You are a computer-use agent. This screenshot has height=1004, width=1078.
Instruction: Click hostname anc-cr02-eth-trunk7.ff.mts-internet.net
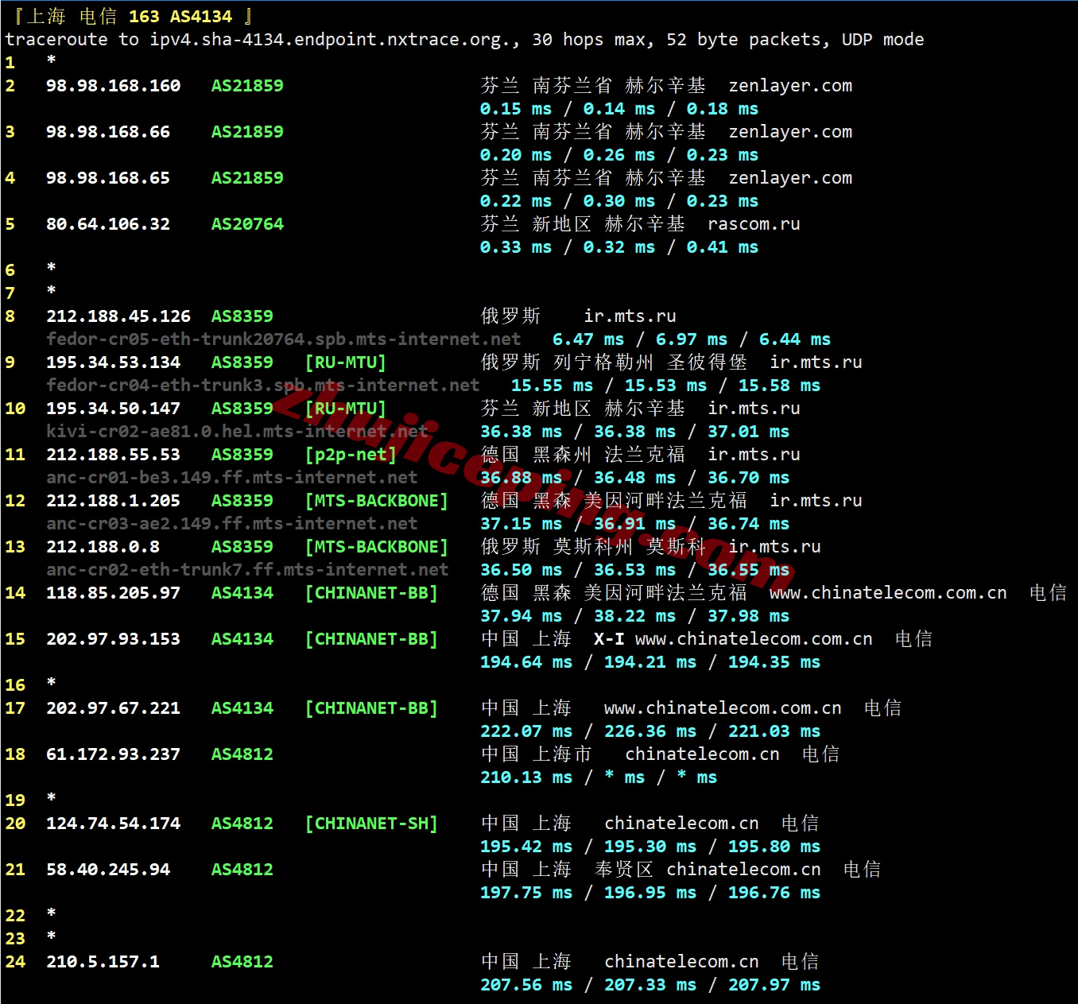tap(247, 570)
